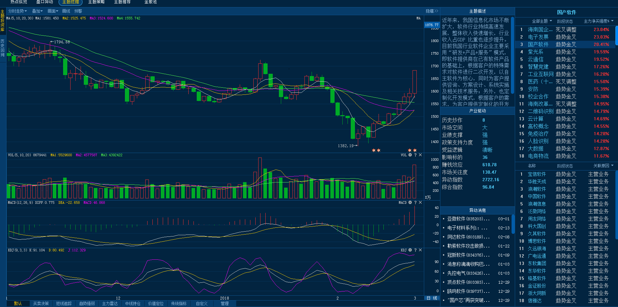618x307 pixels.
Task: Open the 画面 dropdown menu
Action: coord(53,11)
